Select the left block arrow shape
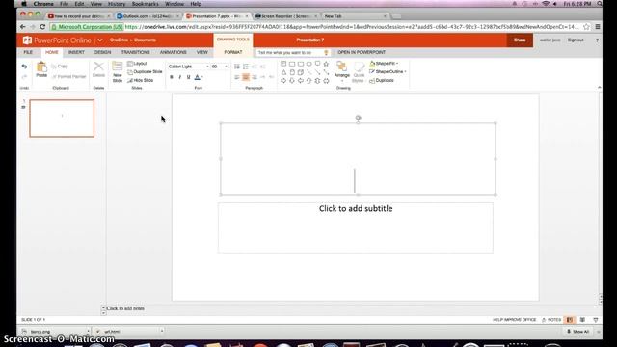 coord(301,81)
